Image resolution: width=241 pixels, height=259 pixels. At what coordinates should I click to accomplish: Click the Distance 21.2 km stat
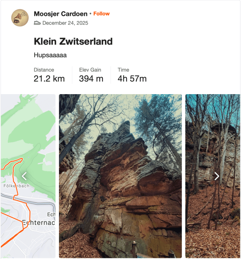49,75
